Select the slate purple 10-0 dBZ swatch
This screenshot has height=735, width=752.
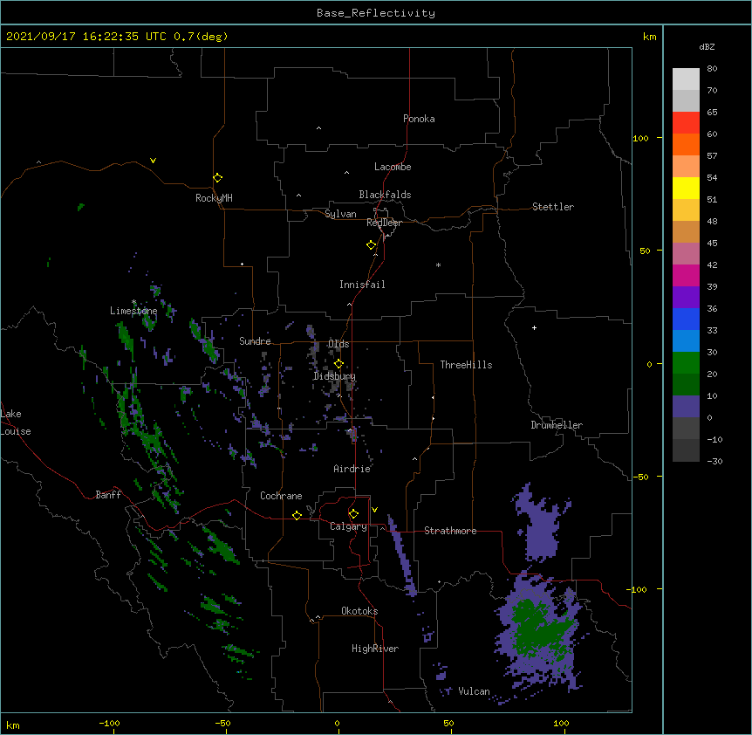click(x=686, y=407)
